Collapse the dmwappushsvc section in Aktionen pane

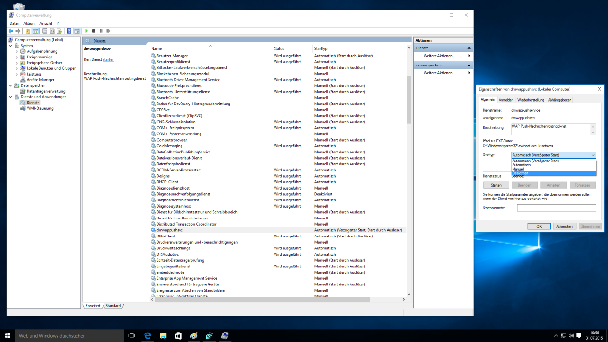pyautogui.click(x=469, y=65)
